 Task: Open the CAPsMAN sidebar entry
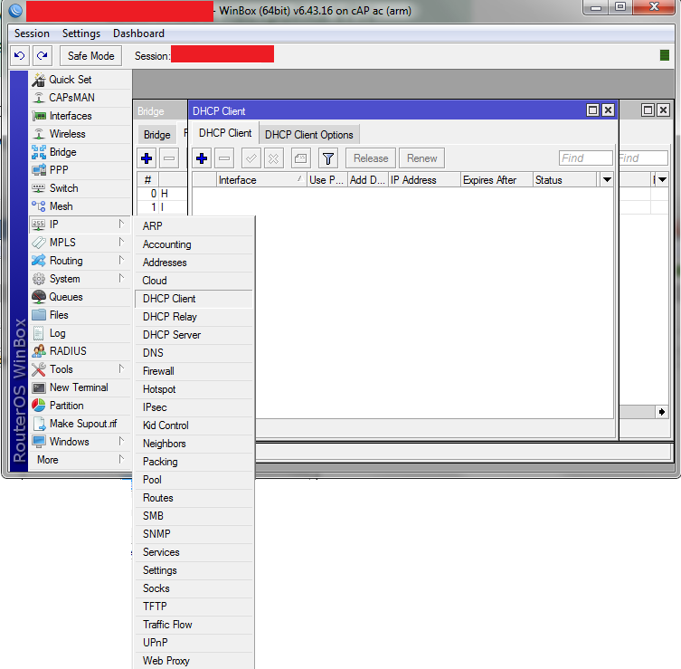click(x=80, y=98)
